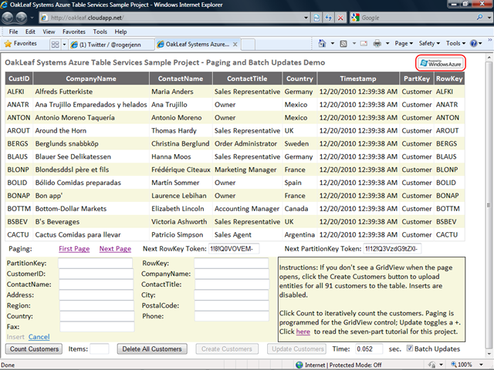494x370 pixels.
Task: Open the Quick Tabs grid icon
Action: [x=56, y=44]
